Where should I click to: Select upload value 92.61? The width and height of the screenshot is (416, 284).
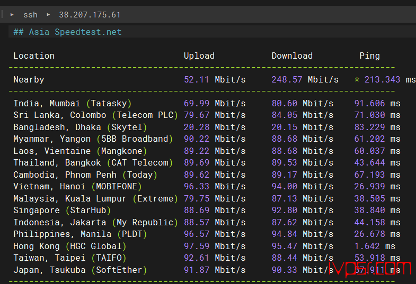[197, 258]
